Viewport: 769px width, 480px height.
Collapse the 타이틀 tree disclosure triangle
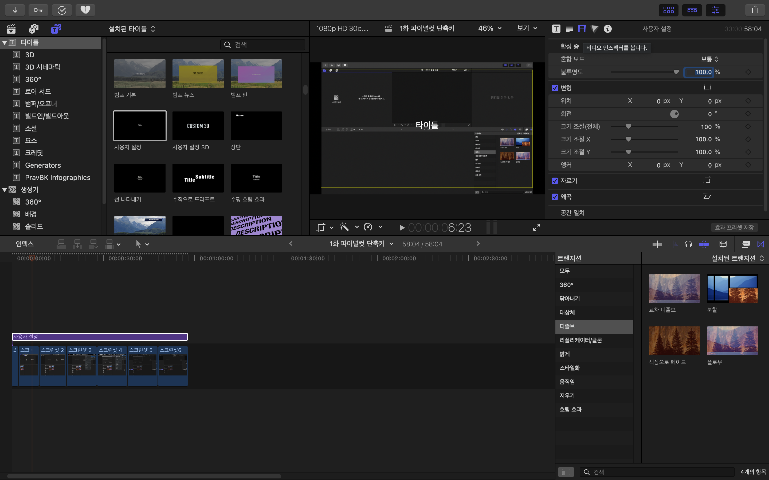5,43
